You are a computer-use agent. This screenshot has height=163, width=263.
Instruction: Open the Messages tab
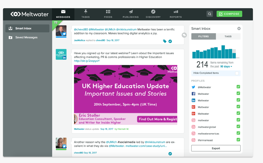tap(63, 14)
